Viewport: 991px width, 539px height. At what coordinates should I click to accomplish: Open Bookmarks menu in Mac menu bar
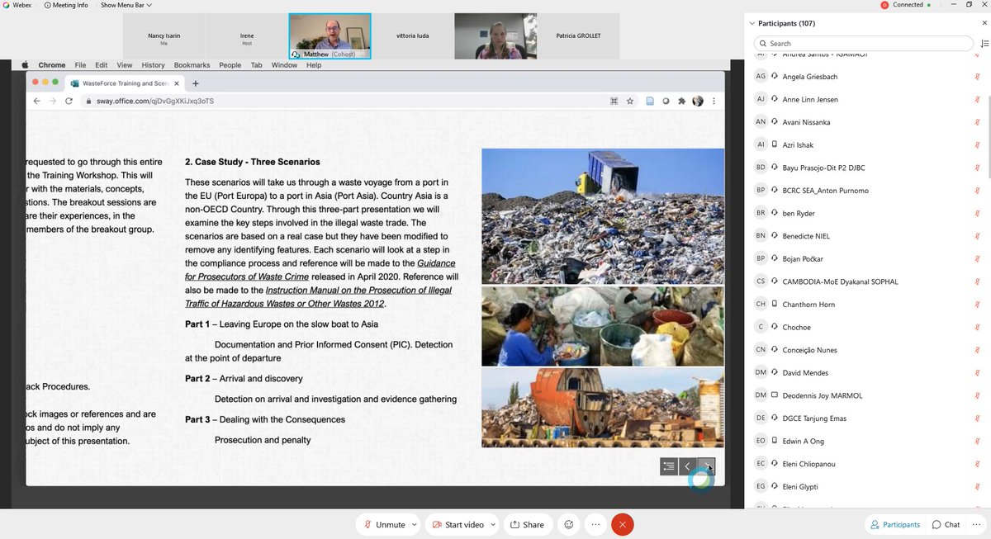point(192,65)
